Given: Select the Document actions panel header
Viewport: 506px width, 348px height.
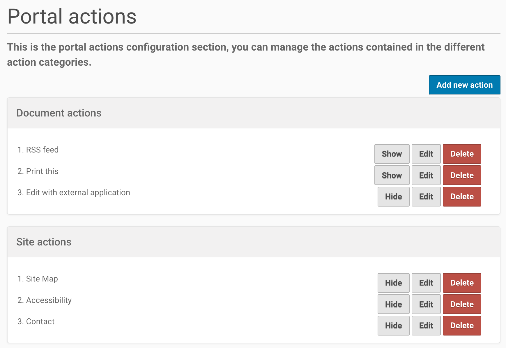Looking at the screenshot, I should [59, 113].
